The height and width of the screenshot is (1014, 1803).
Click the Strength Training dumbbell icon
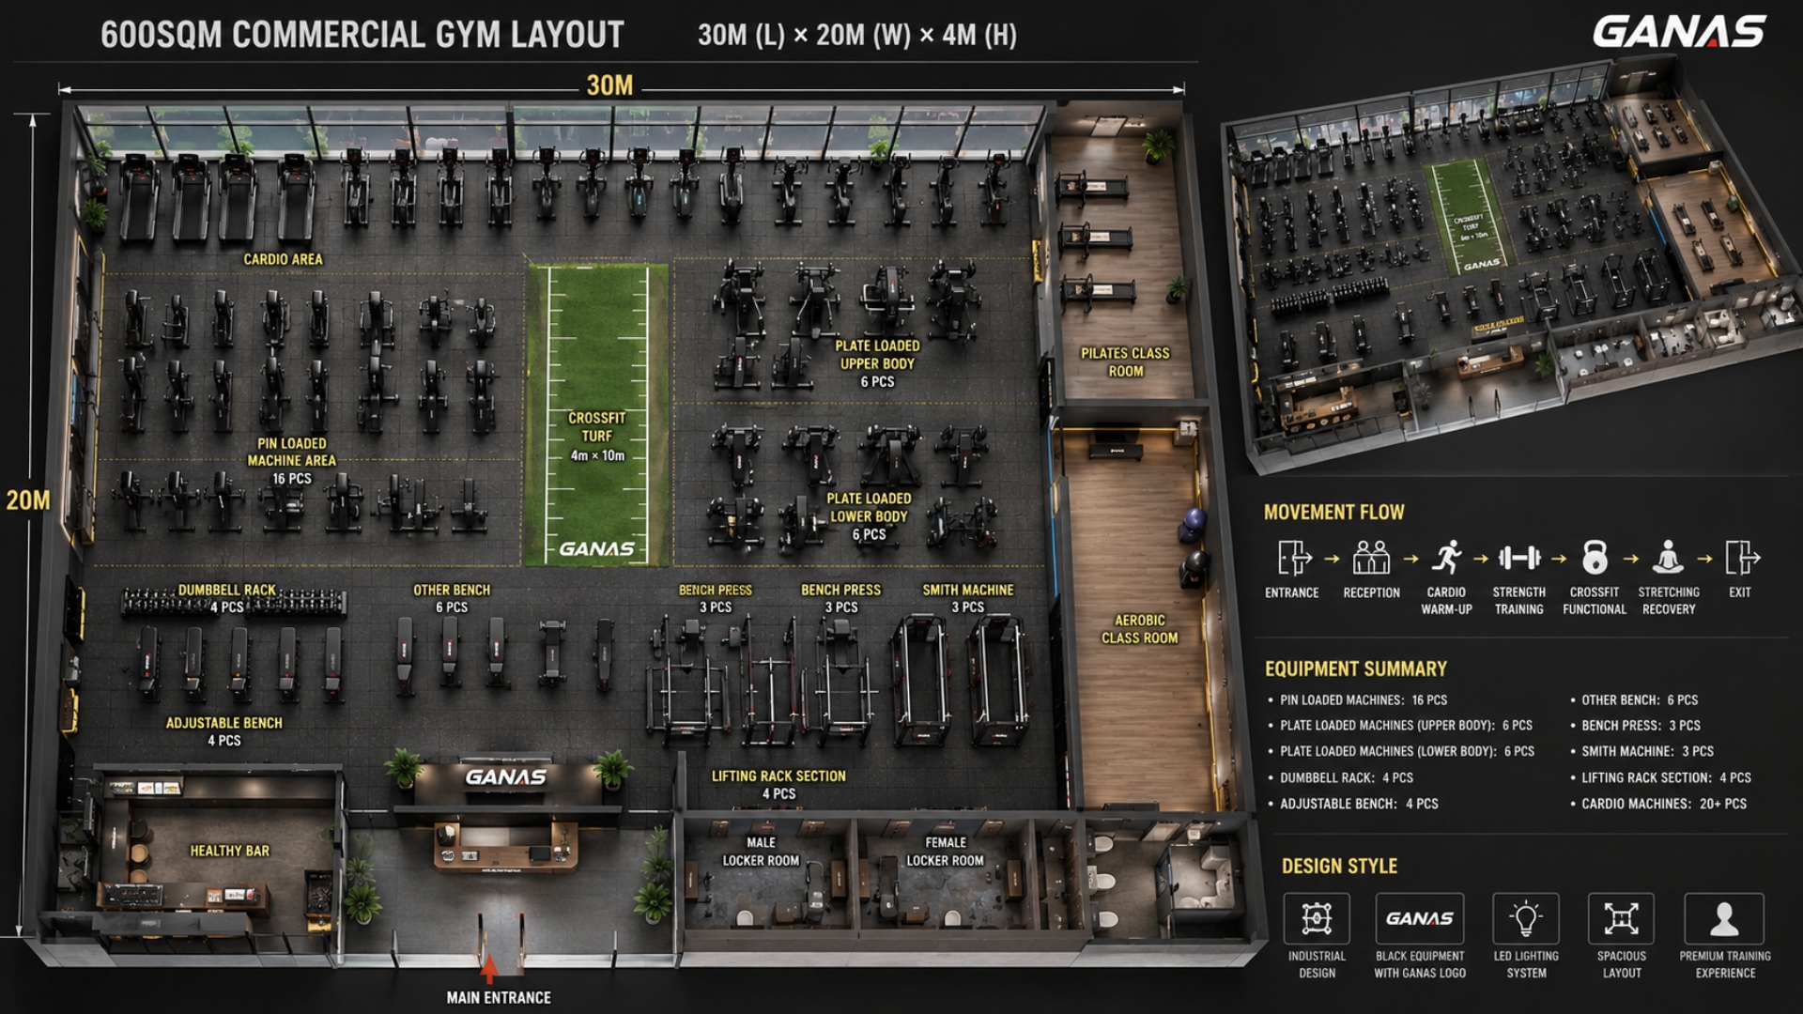pyautogui.click(x=1519, y=558)
